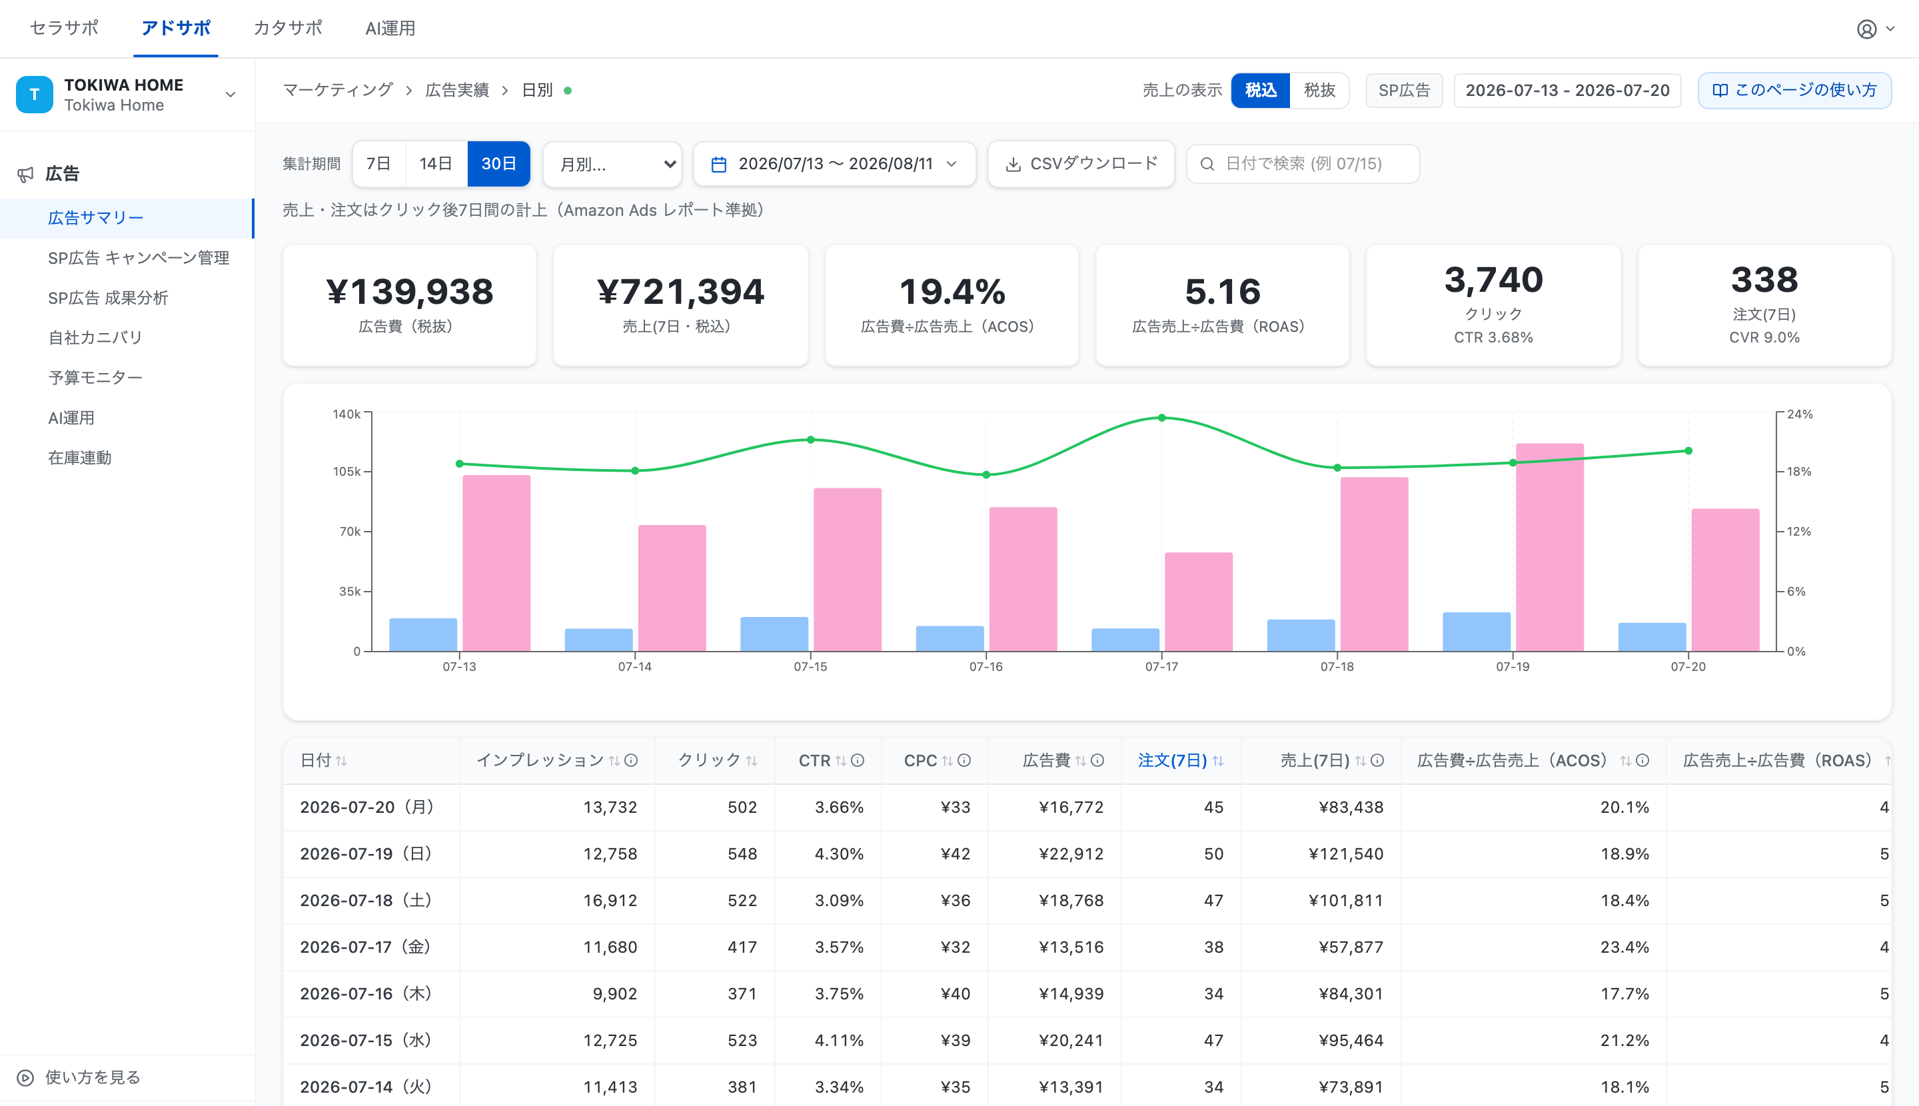This screenshot has width=1919, height=1106.
Task: Click the info icon in the ACOS header
Action: 1642,760
